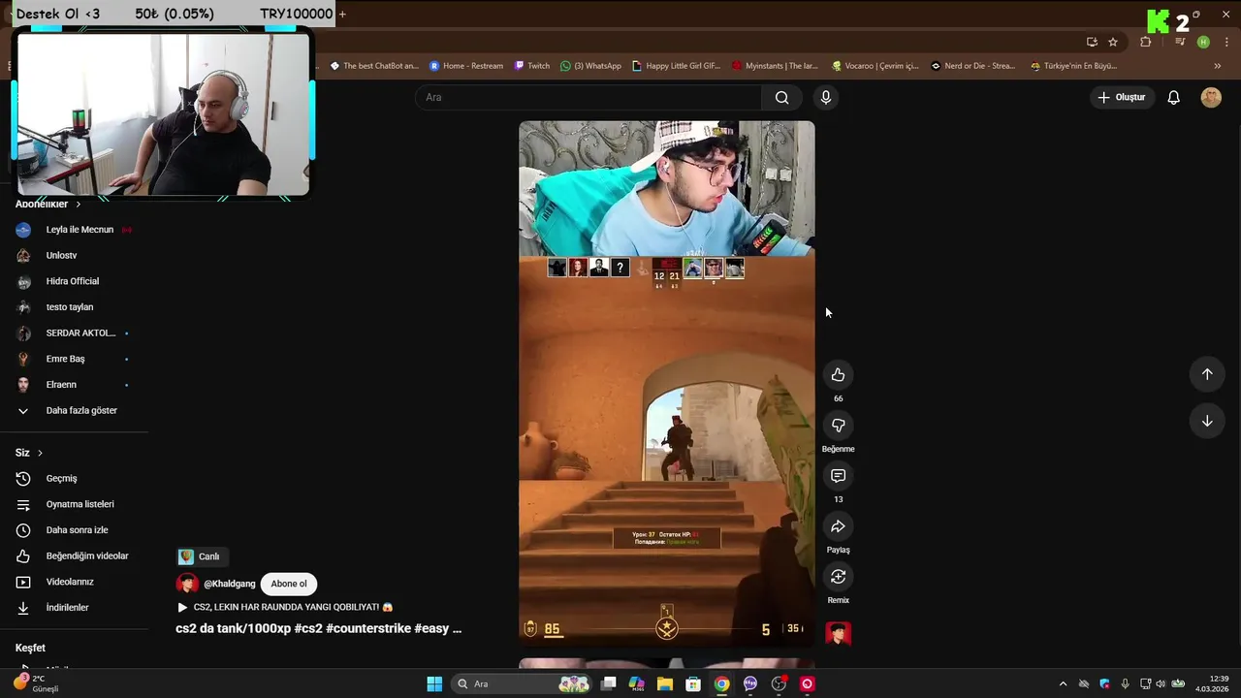Click the Paylaş share arrow icon
The image size is (1241, 698).
[838, 526]
